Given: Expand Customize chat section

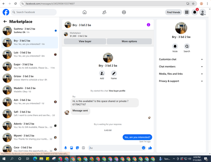Looking at the screenshot, I should (181, 59).
